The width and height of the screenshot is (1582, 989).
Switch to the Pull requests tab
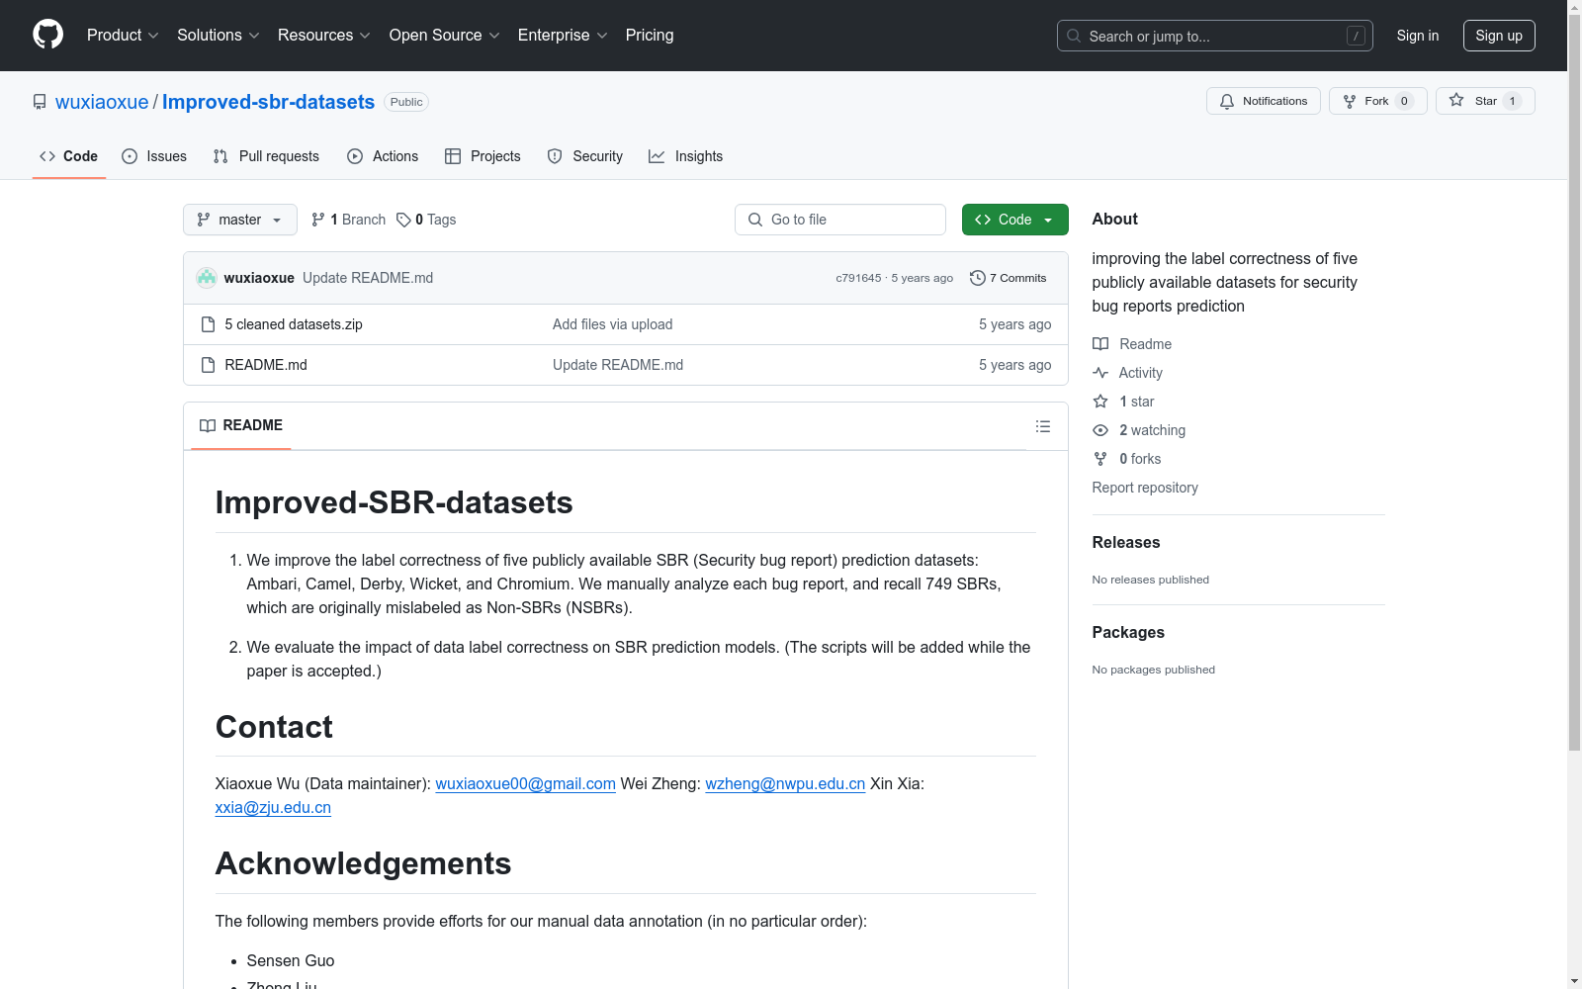click(x=266, y=156)
